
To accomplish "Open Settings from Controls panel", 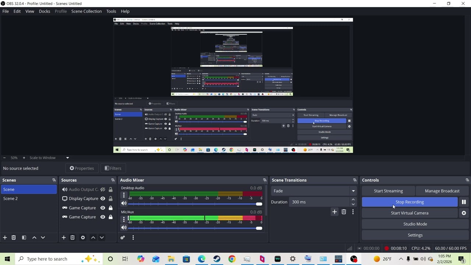I will [x=415, y=235].
